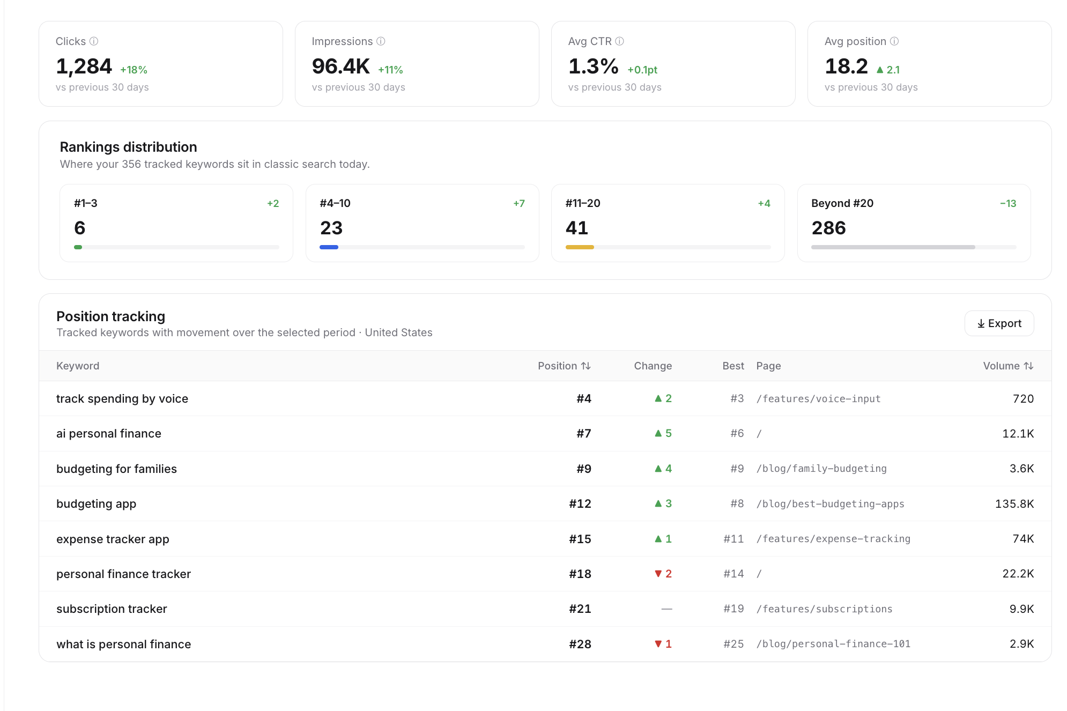1067x711 pixels.
Task: Open the #4–10 rankings card
Action: click(423, 223)
